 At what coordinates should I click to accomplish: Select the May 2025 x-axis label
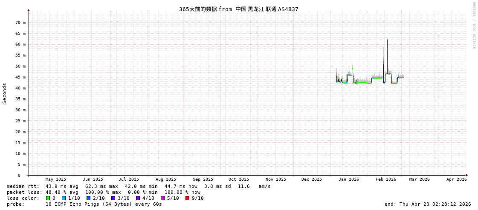tap(55, 179)
